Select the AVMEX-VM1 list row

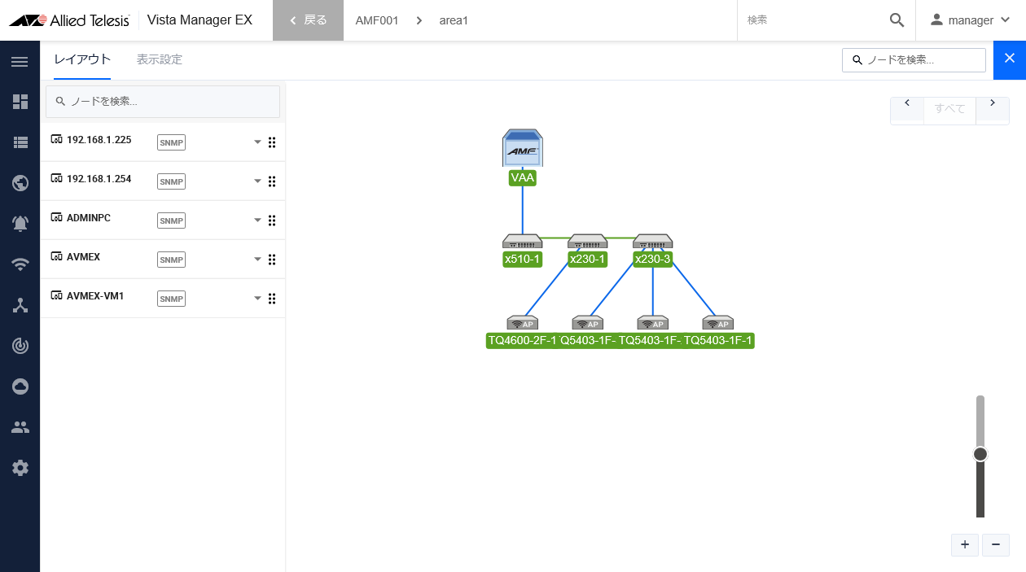coord(163,299)
